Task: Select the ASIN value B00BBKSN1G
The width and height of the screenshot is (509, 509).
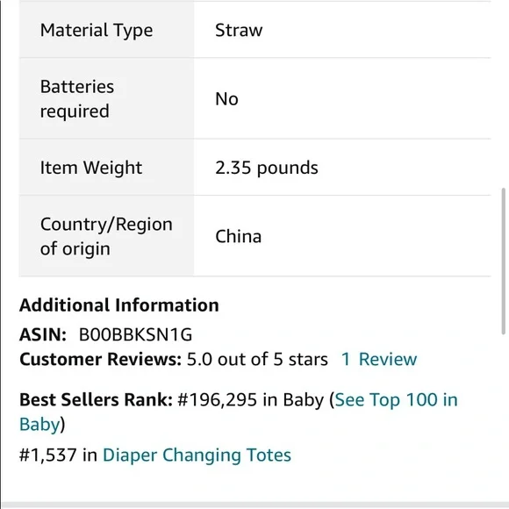Action: pyautogui.click(x=135, y=334)
